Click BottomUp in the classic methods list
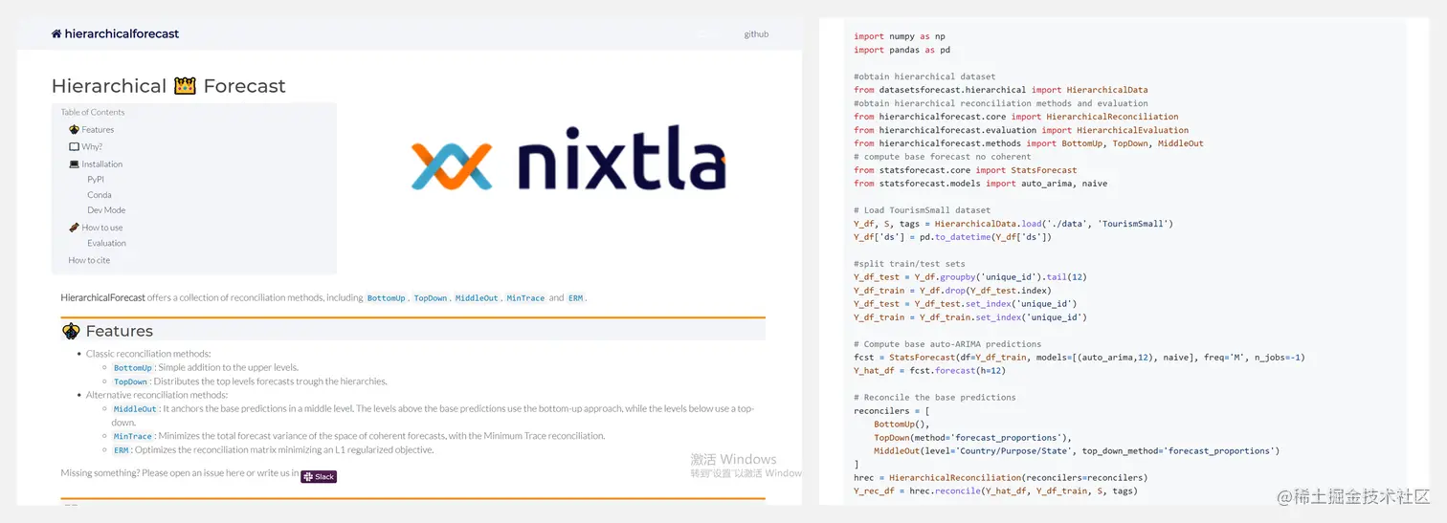The height and width of the screenshot is (523, 1447). [x=133, y=368]
